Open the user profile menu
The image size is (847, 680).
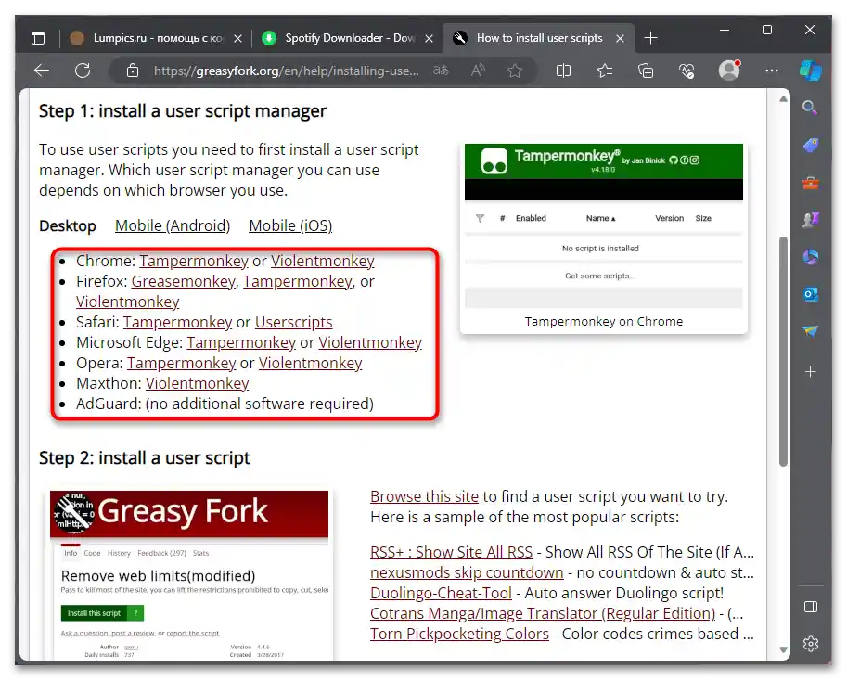point(729,71)
